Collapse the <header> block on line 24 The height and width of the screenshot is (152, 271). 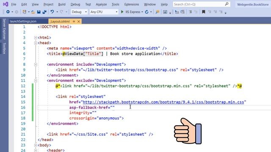point(36,150)
